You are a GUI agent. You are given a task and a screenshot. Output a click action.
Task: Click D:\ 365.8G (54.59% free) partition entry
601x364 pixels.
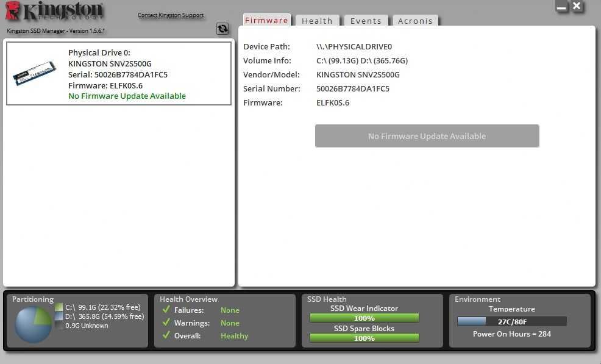tap(105, 316)
